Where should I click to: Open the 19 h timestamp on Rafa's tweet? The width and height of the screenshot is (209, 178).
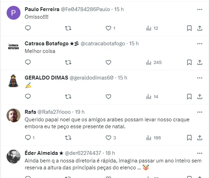pos(80,112)
